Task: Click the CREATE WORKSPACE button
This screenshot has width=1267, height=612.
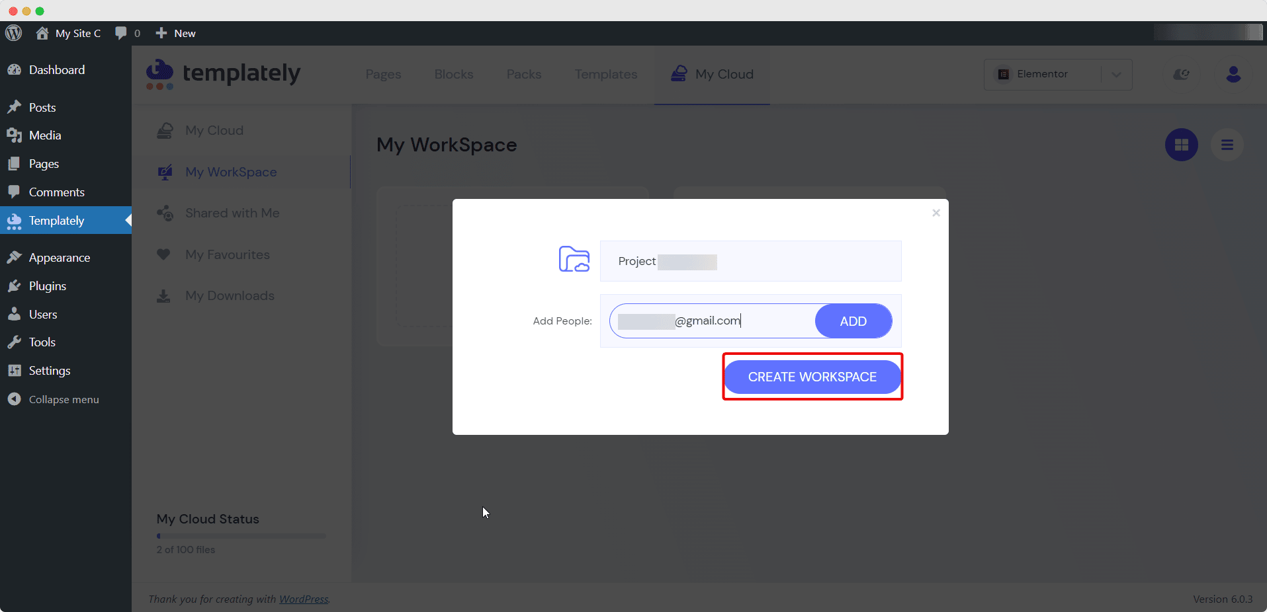Action: click(x=812, y=377)
